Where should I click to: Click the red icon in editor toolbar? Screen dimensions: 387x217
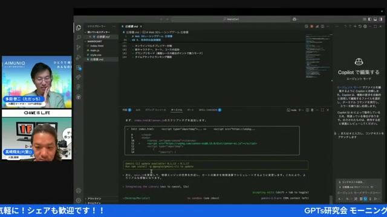(312, 27)
